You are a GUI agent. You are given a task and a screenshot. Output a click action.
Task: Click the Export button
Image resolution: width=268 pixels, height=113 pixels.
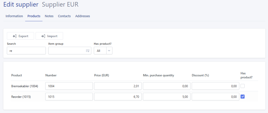pos(21,36)
